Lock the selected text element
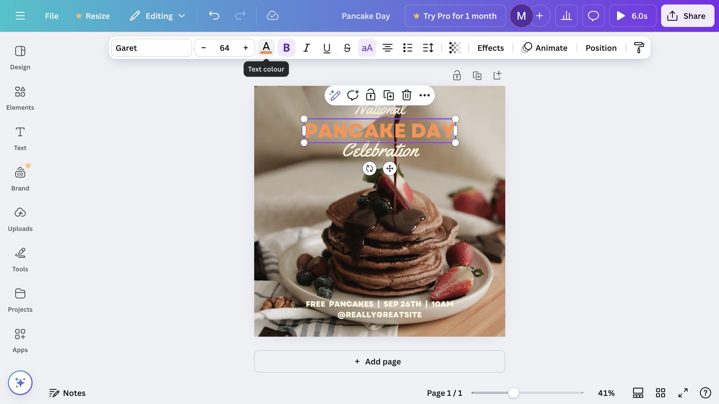The width and height of the screenshot is (719, 404). [x=371, y=95]
